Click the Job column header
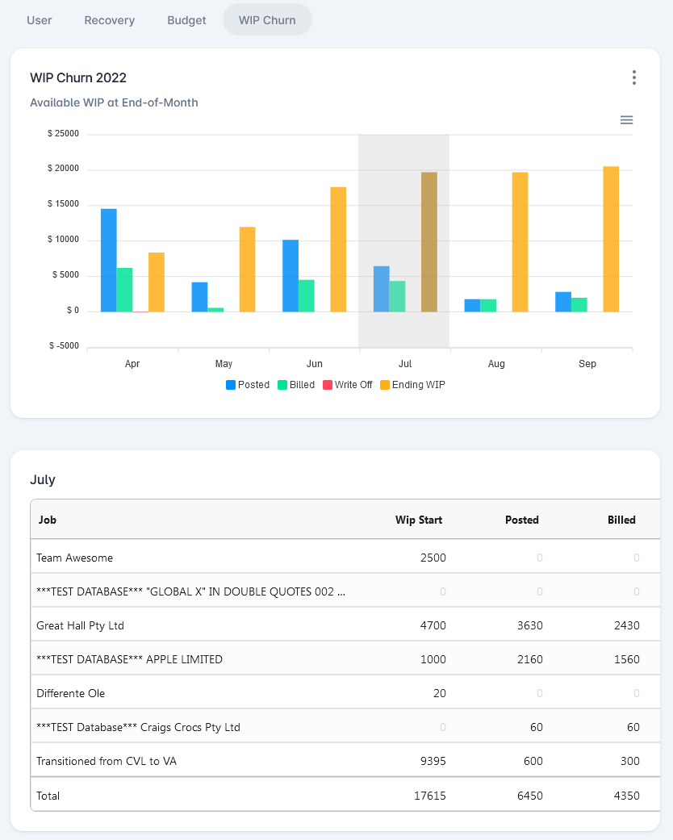 [48, 520]
